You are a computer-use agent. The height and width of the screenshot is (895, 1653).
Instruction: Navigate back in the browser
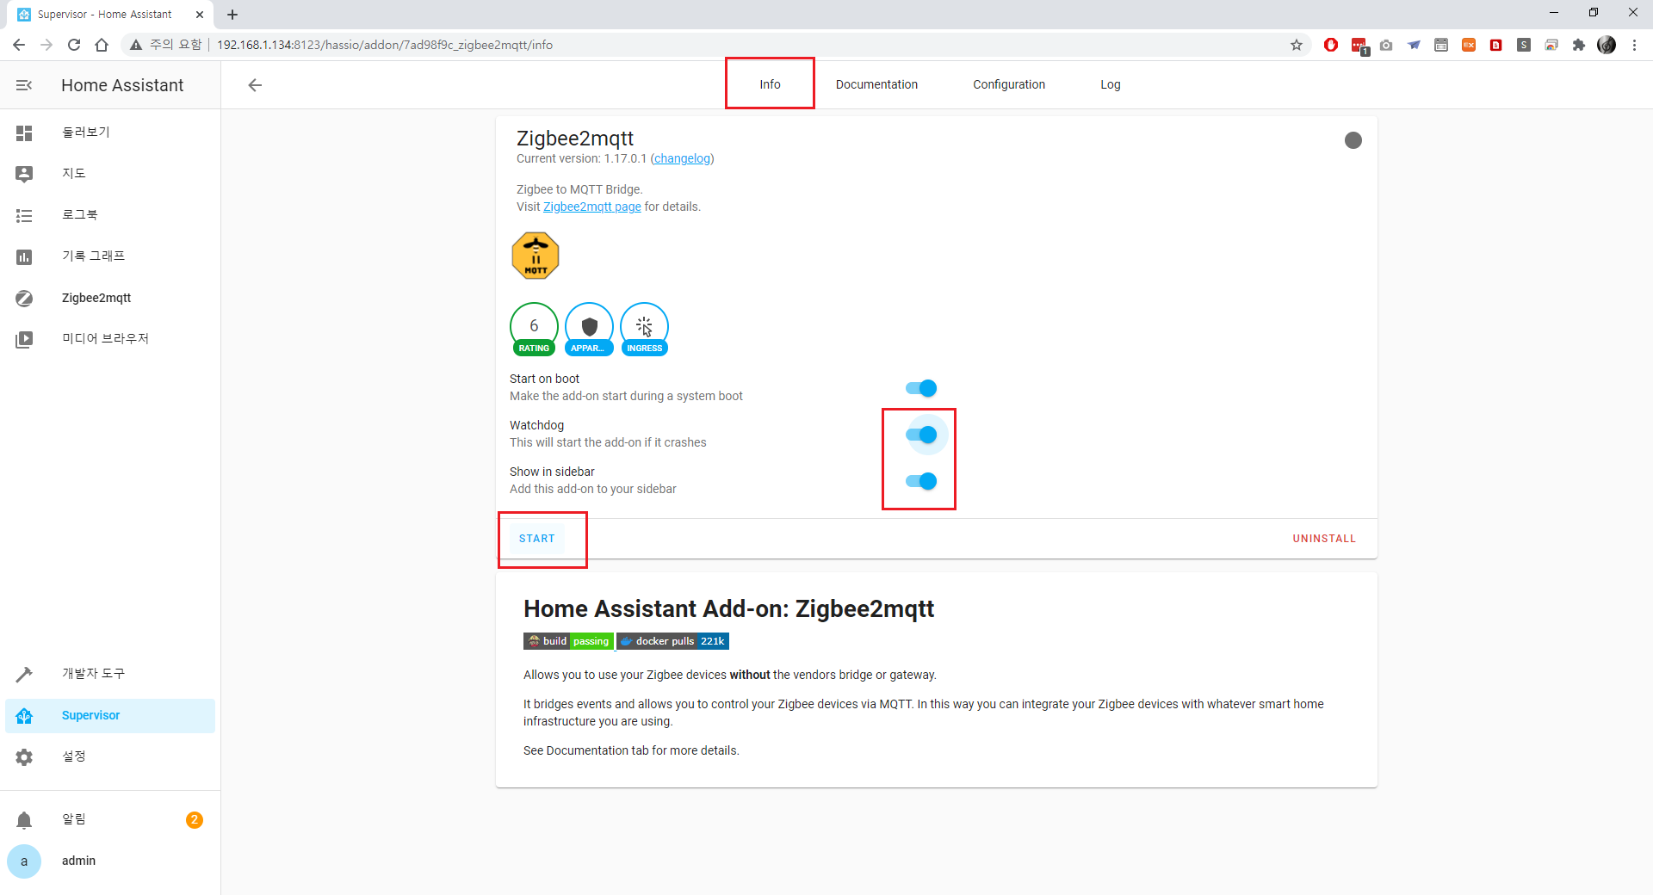pyautogui.click(x=19, y=45)
